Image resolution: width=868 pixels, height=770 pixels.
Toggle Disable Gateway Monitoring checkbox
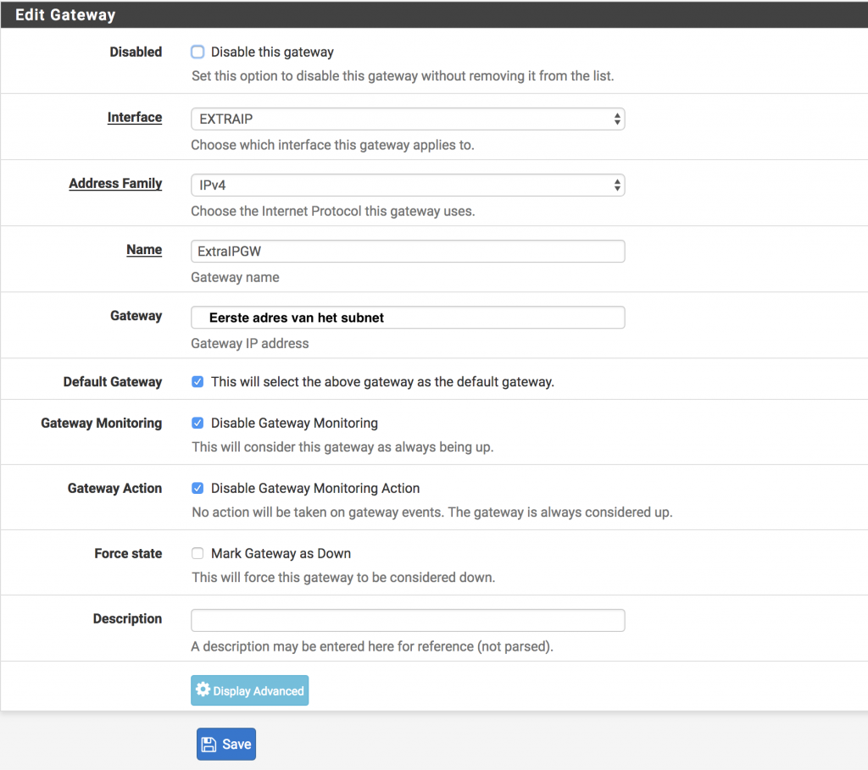(198, 424)
